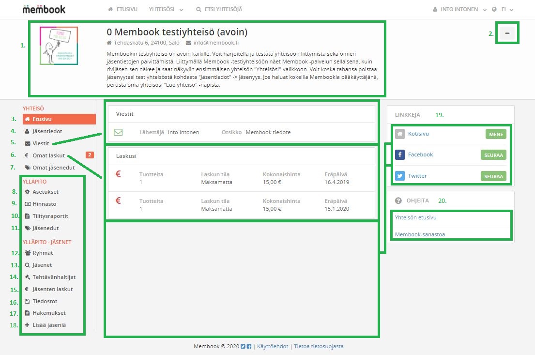Go to Etusivu in the top navigation

click(x=122, y=9)
